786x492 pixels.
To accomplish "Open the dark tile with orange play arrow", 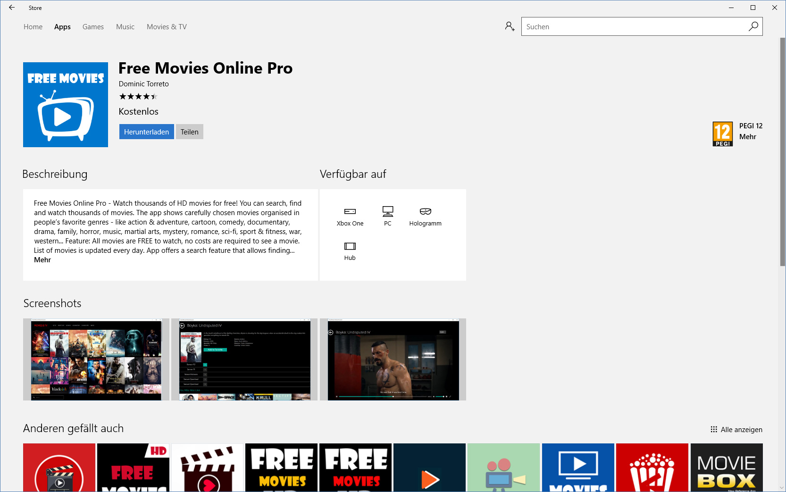I will pyautogui.click(x=430, y=467).
